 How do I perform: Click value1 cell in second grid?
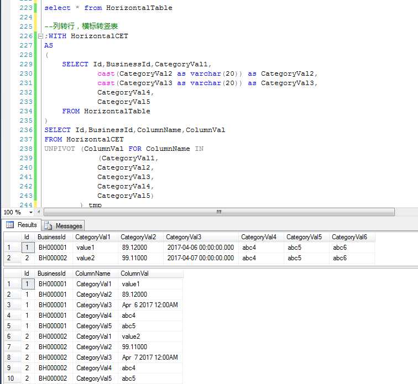(x=150, y=284)
